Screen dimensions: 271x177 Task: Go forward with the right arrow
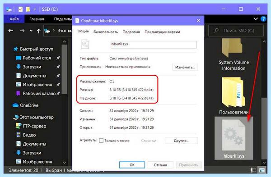coord(22,31)
